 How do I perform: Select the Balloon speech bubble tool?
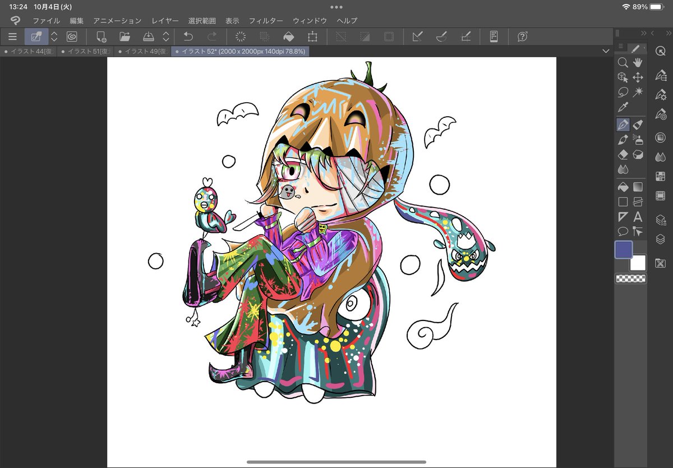click(x=623, y=231)
